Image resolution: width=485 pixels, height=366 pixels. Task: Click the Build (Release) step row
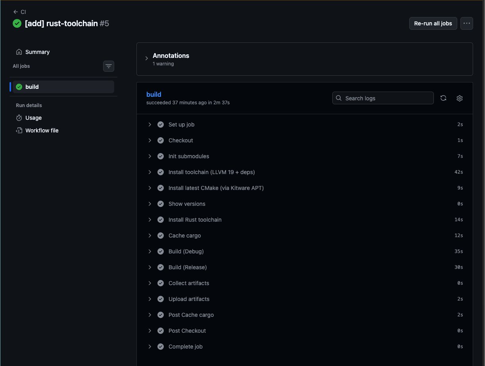(188, 267)
